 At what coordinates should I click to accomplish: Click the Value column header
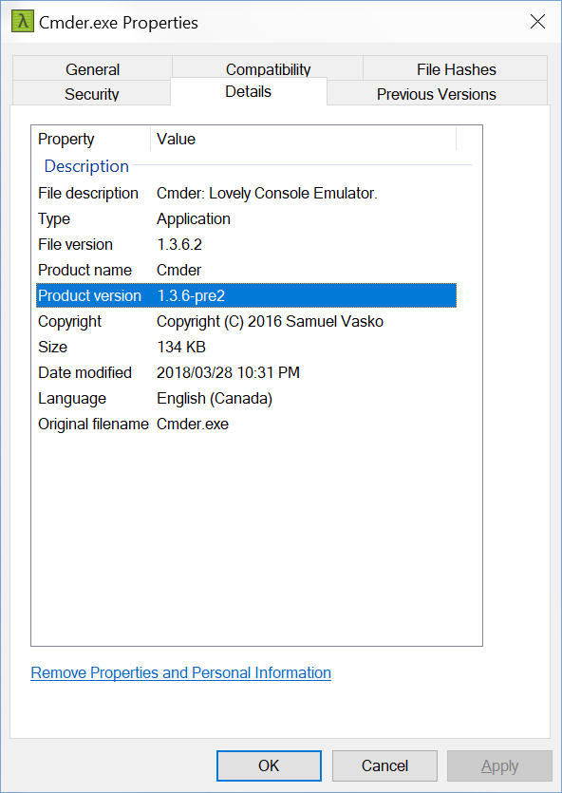[304, 139]
